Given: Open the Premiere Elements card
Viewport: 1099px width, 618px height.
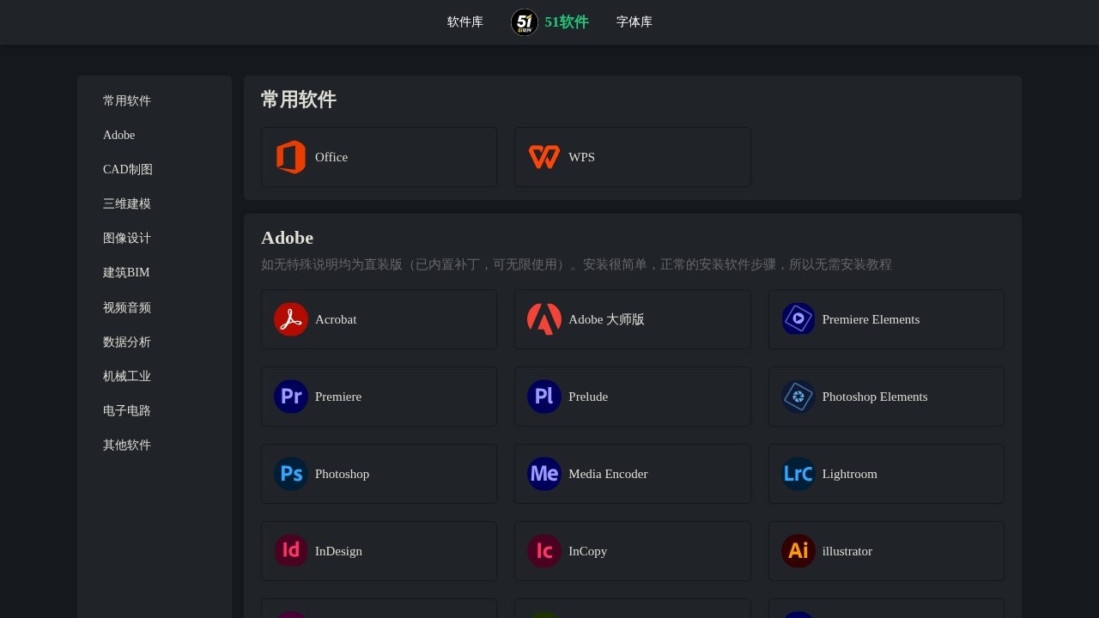Looking at the screenshot, I should [x=886, y=319].
